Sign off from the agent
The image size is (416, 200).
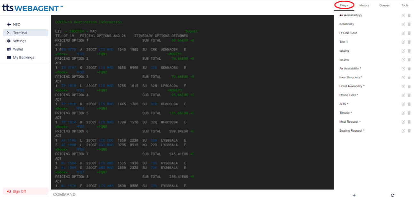tap(26, 191)
